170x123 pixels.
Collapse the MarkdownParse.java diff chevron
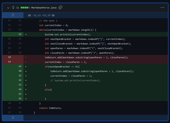tap(8, 8)
